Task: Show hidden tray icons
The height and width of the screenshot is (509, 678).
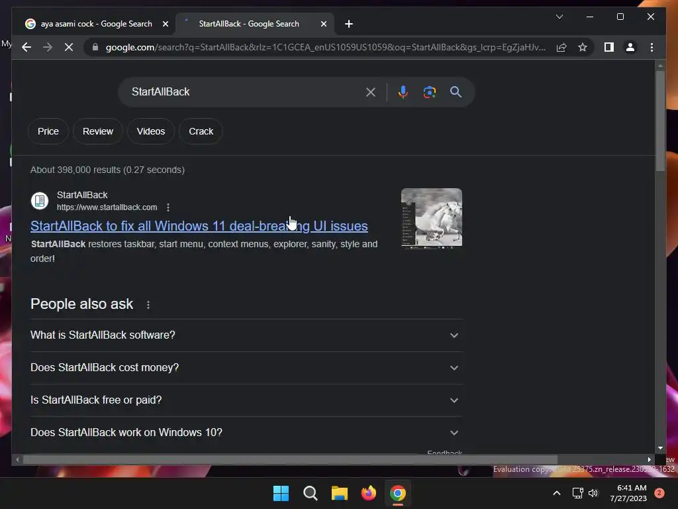Action: coord(557,493)
